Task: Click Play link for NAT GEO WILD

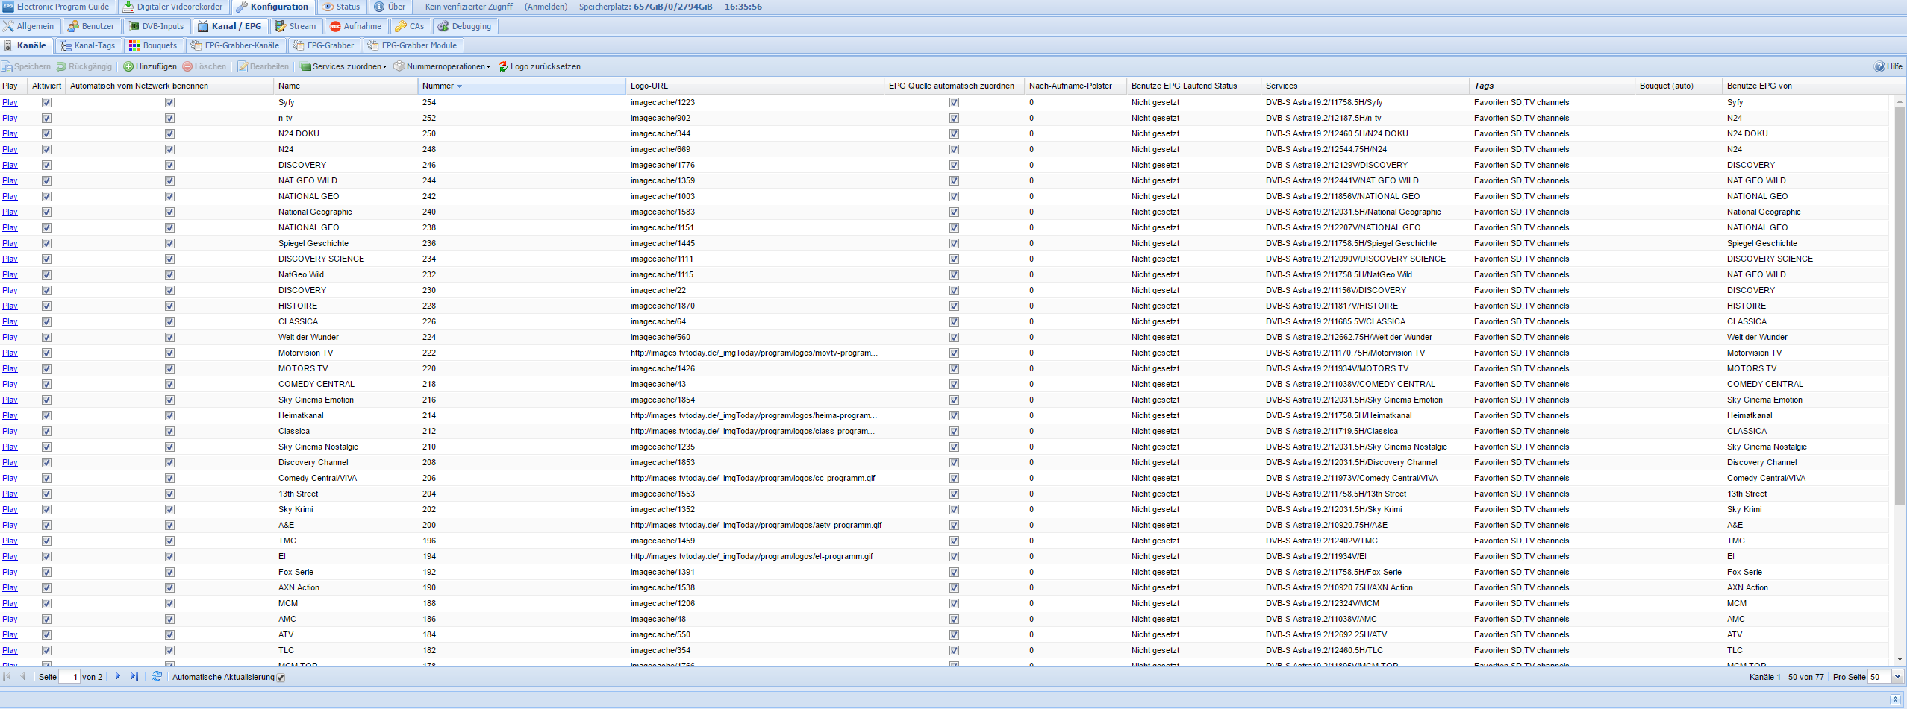Action: click(x=10, y=180)
